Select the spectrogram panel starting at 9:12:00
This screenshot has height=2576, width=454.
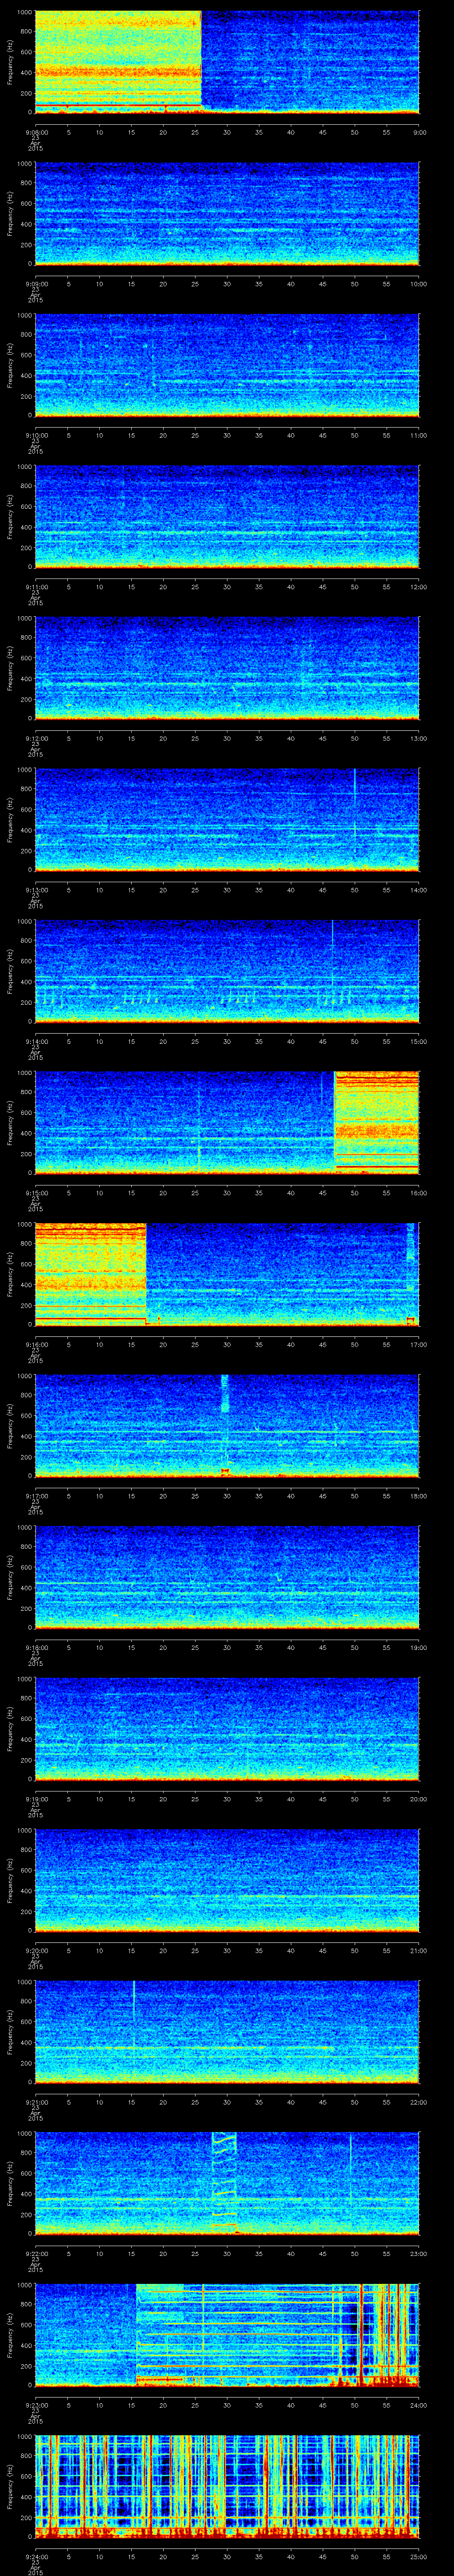pos(227,669)
